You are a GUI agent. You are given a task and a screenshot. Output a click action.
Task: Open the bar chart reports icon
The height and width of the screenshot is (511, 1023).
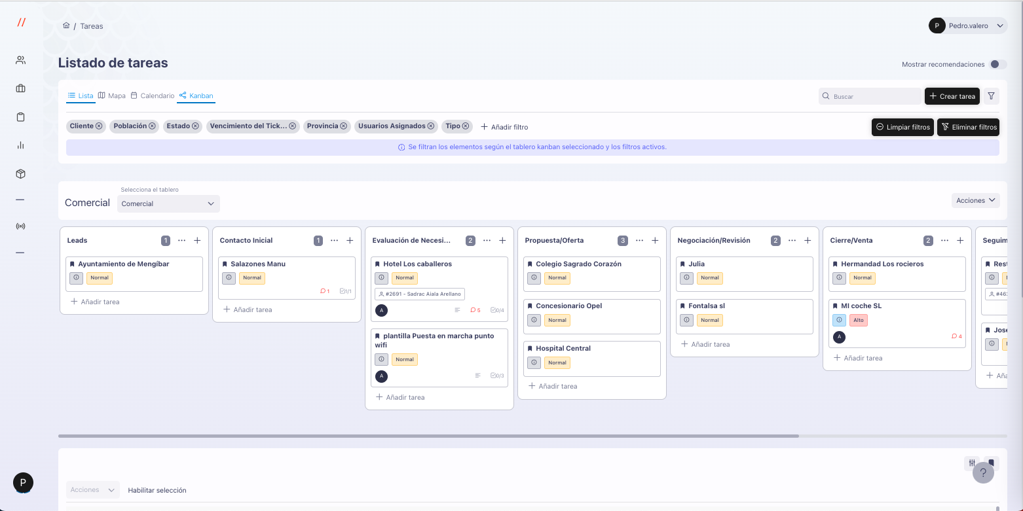(20, 145)
